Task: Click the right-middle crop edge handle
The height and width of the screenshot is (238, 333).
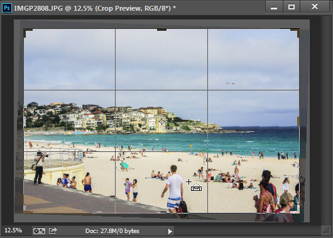Action: click(x=298, y=121)
